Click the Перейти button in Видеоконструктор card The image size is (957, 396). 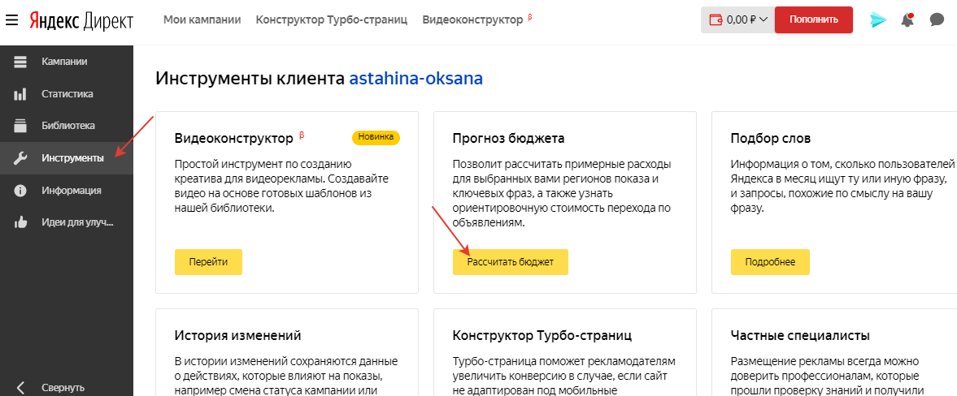click(208, 262)
